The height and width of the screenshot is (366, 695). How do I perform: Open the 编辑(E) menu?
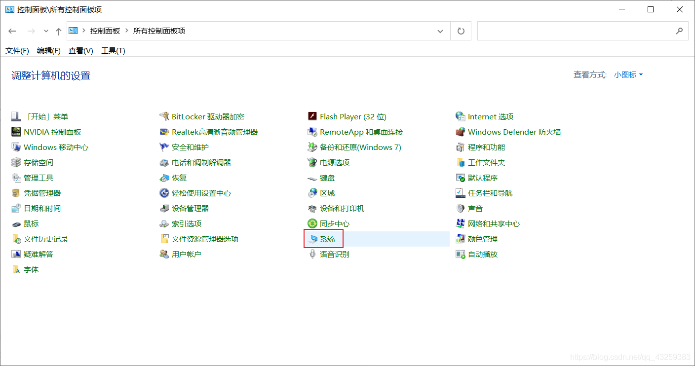49,50
